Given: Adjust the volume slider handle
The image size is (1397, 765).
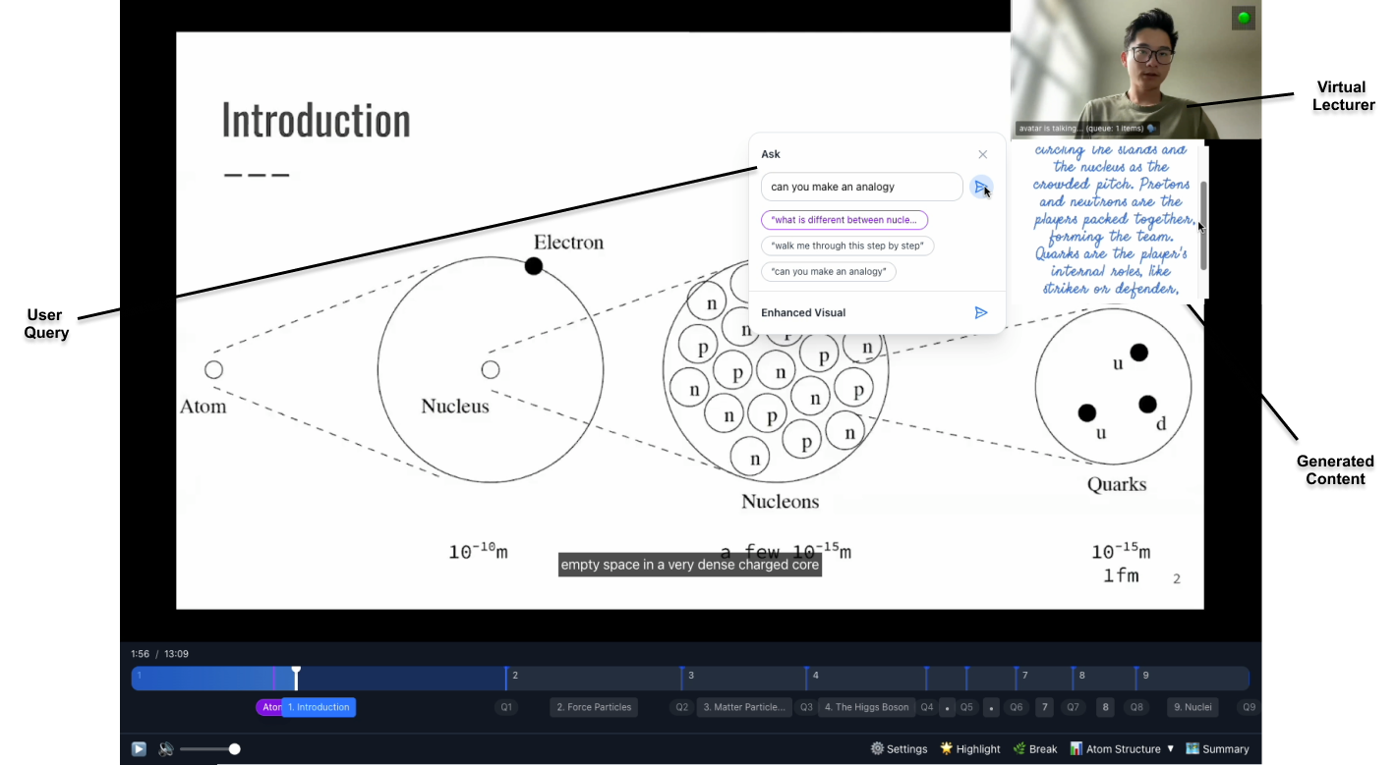Looking at the screenshot, I should tap(234, 749).
